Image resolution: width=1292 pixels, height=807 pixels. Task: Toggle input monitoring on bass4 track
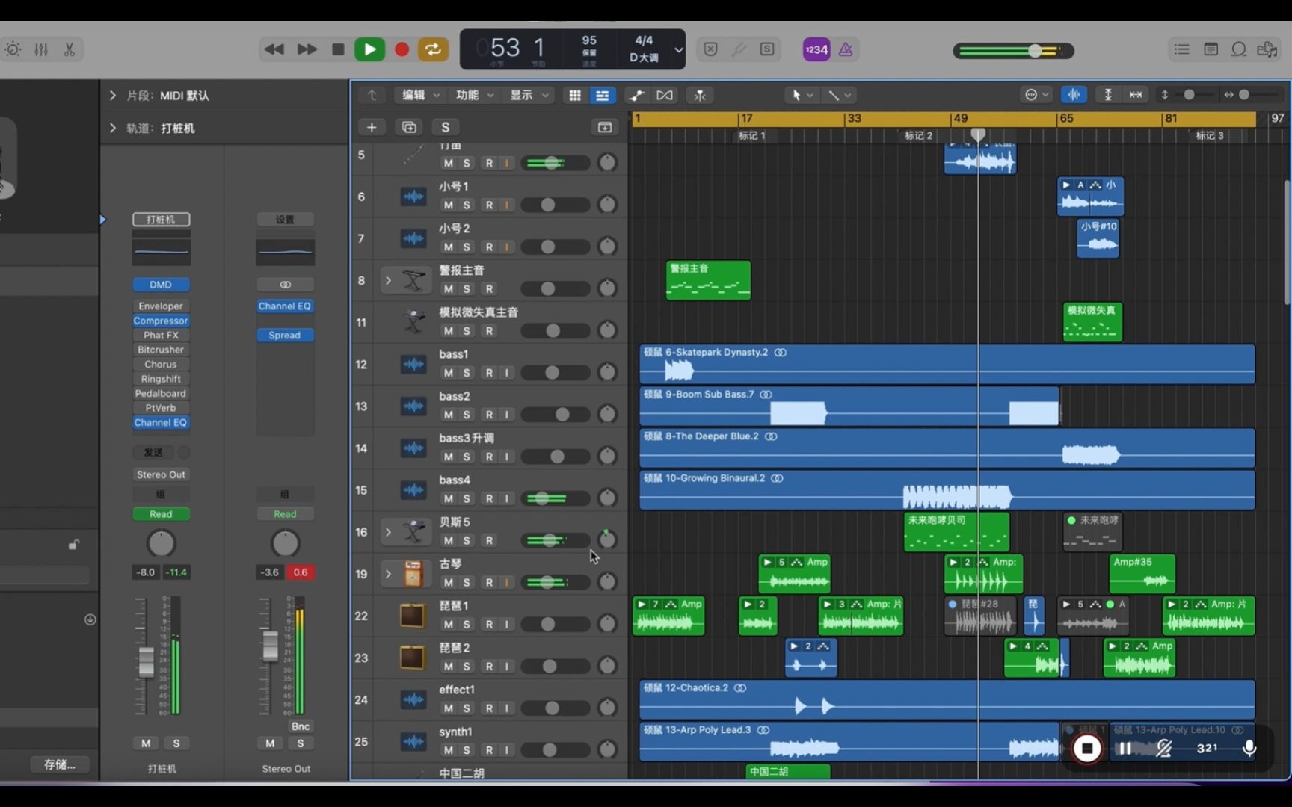coord(507,498)
